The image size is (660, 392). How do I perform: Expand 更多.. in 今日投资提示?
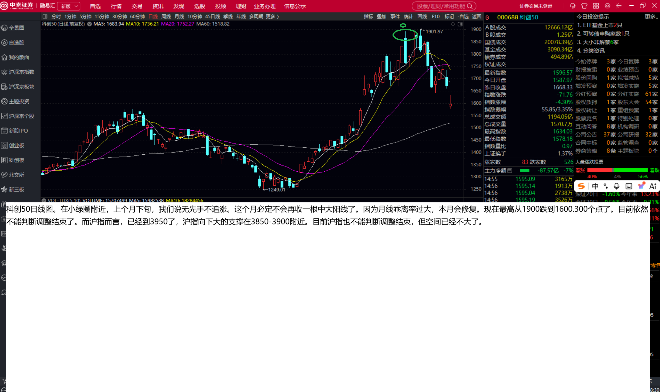click(x=651, y=17)
